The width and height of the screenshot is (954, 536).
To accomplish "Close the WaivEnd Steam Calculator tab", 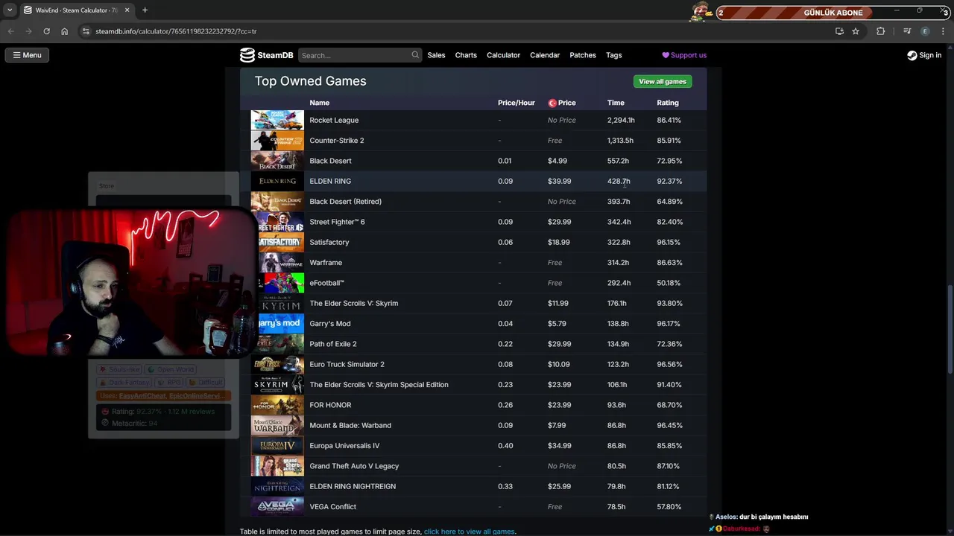I will (x=127, y=10).
